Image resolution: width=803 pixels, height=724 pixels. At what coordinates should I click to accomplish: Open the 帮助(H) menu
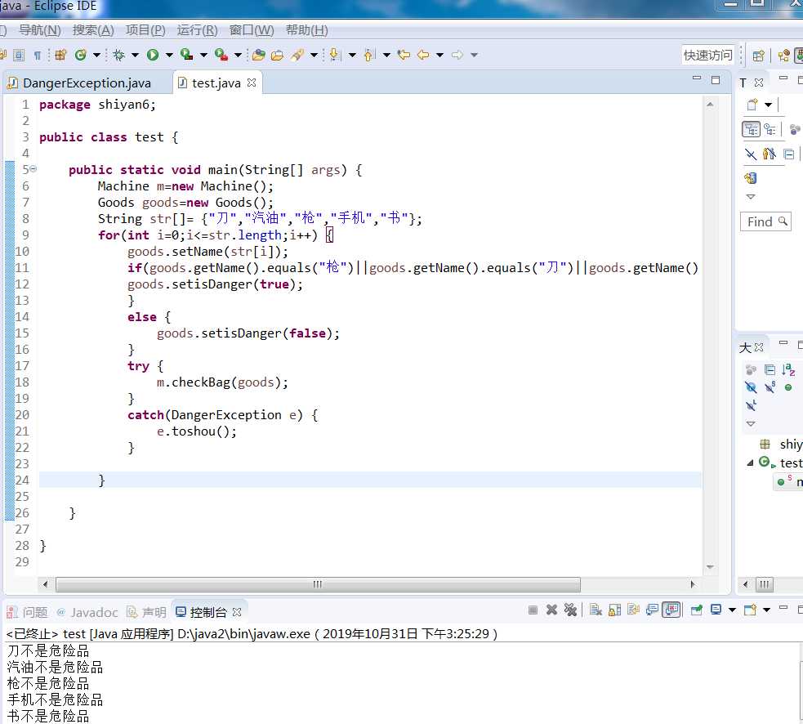(x=307, y=30)
